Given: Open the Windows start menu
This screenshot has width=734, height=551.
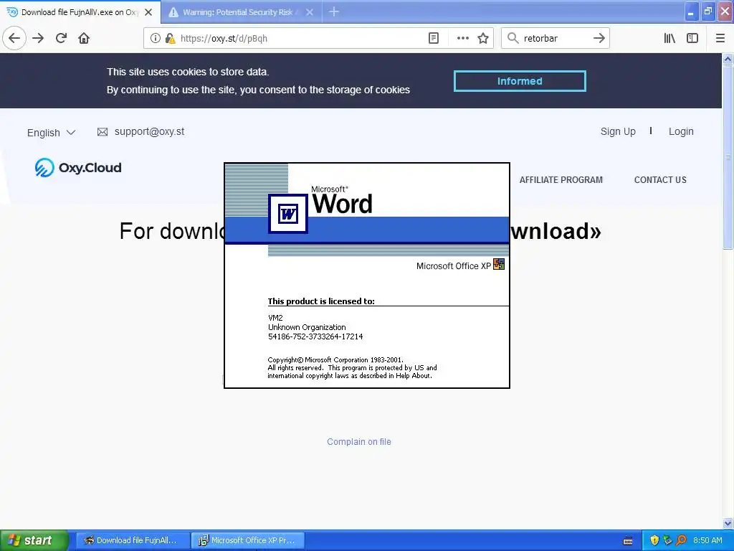Looking at the screenshot, I should pyautogui.click(x=34, y=540).
